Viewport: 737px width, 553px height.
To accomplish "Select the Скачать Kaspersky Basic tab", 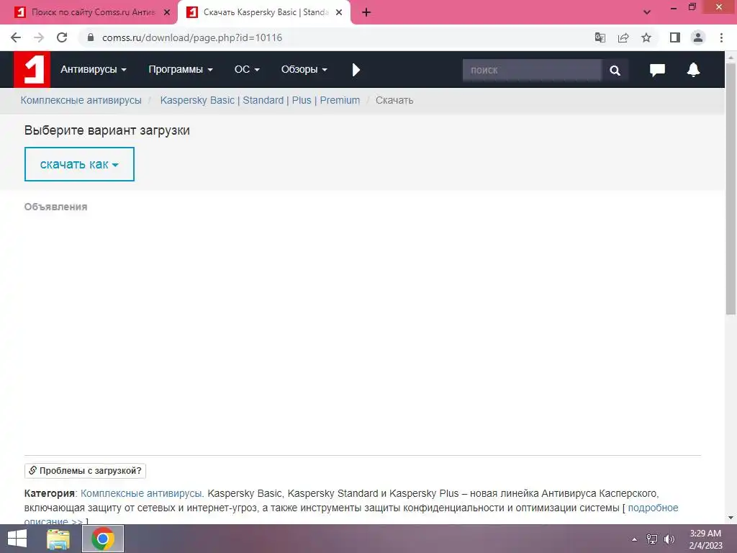I will pyautogui.click(x=263, y=13).
